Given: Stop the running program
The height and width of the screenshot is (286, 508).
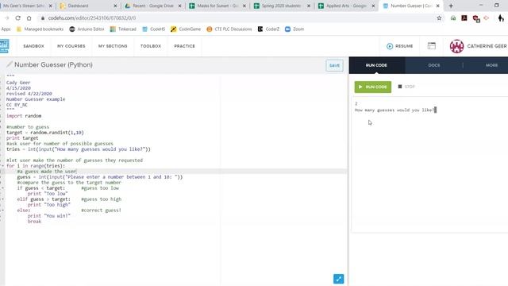Looking at the screenshot, I should click(406, 87).
